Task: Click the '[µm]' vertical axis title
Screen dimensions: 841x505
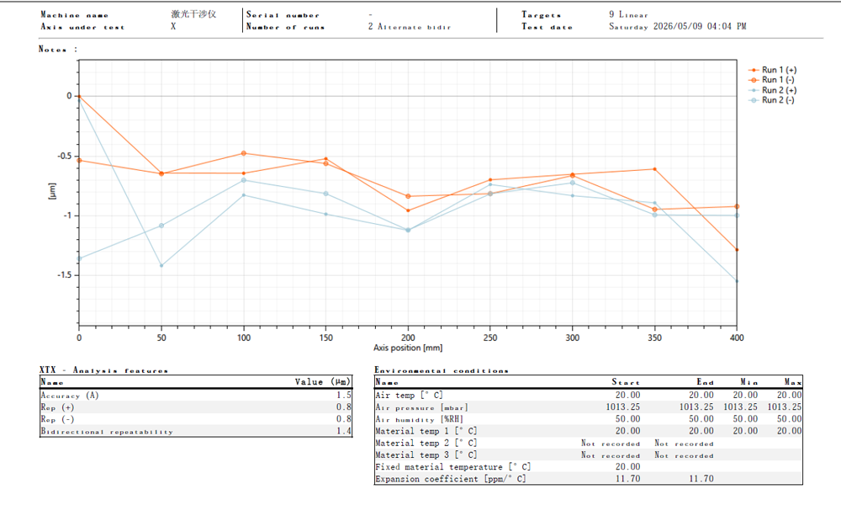Action: pyautogui.click(x=52, y=191)
